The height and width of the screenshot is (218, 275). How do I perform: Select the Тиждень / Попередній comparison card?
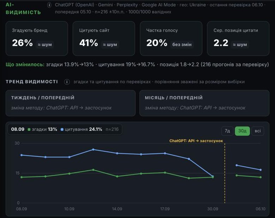coord(71,103)
